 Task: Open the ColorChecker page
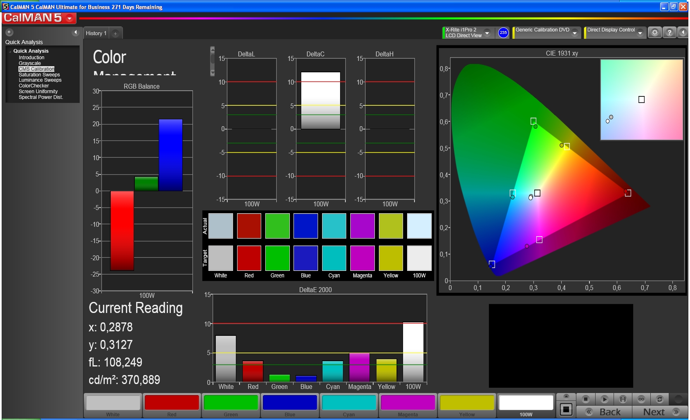tap(34, 86)
